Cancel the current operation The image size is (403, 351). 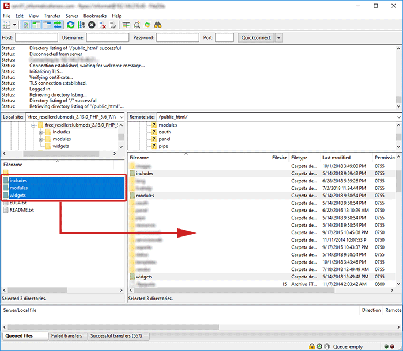(x=92, y=25)
